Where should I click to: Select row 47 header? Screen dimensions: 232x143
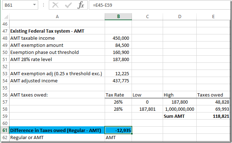click(5, 31)
